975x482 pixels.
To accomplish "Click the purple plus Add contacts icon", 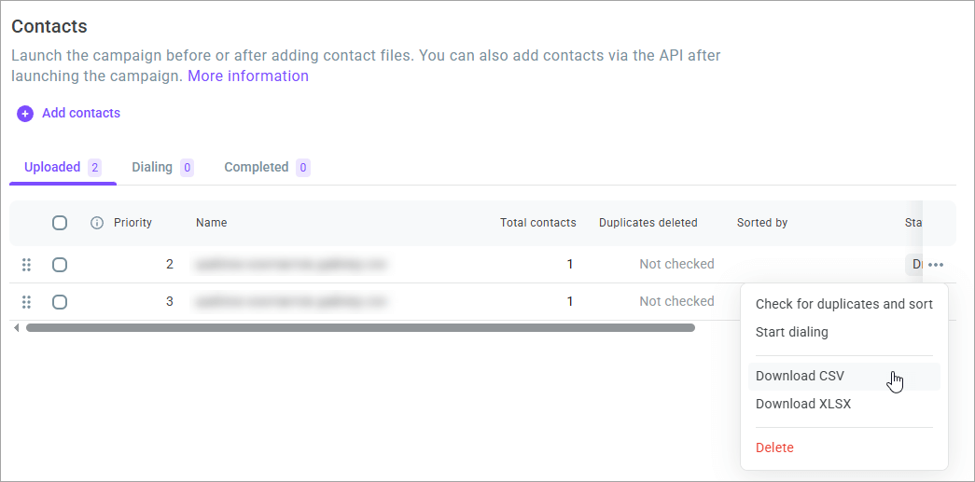I will coord(25,114).
